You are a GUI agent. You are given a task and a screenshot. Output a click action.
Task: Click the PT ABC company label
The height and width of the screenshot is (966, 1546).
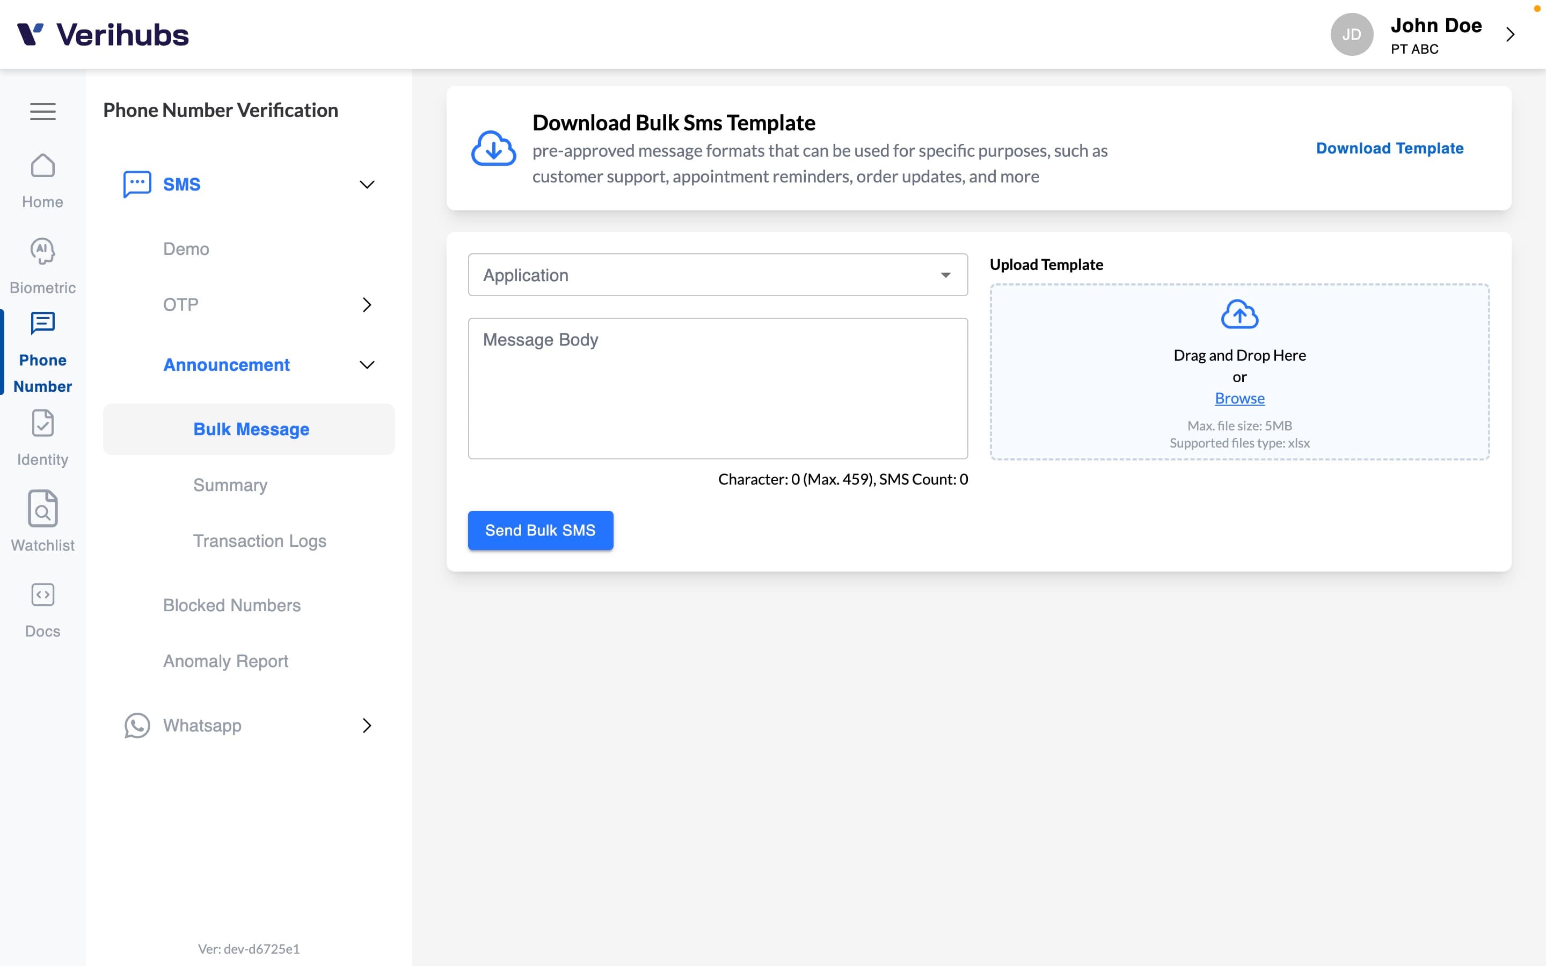coord(1414,49)
